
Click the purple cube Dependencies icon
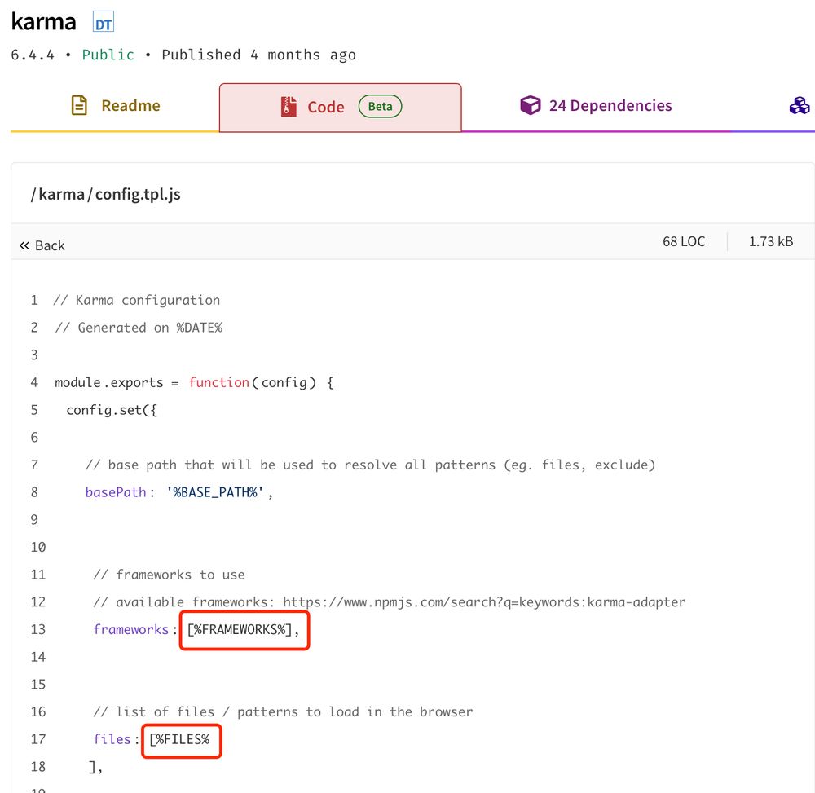tap(531, 106)
